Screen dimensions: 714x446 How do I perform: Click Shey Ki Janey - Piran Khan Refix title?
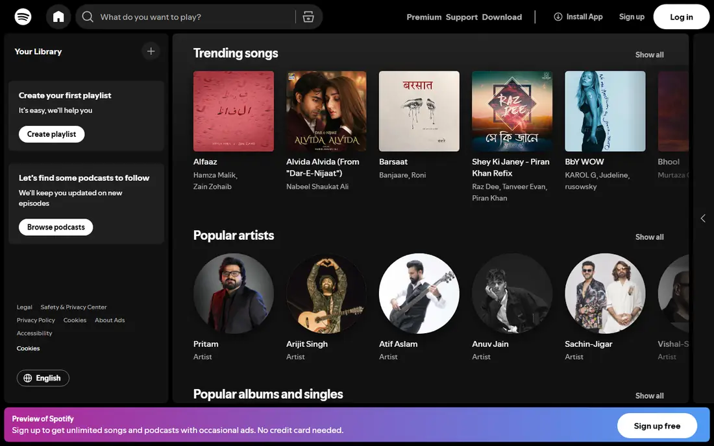click(x=511, y=167)
